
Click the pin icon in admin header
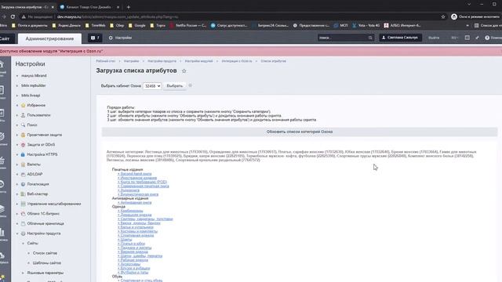tap(477, 38)
